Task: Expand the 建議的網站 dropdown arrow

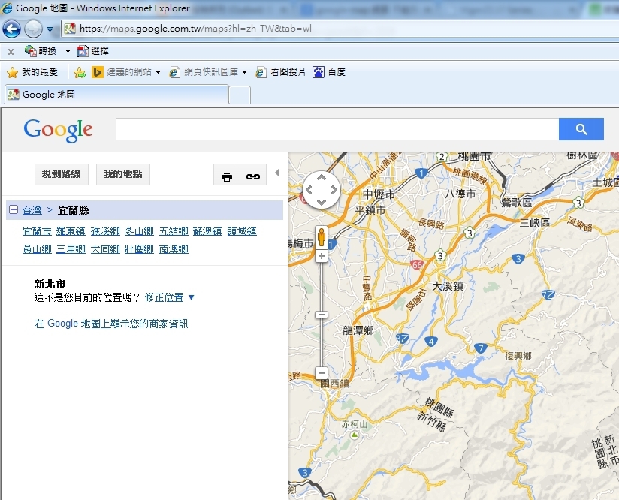Action: pyautogui.click(x=158, y=72)
